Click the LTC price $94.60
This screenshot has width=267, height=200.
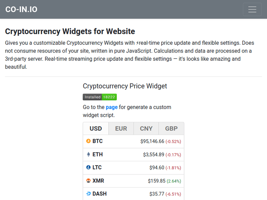[157, 168]
